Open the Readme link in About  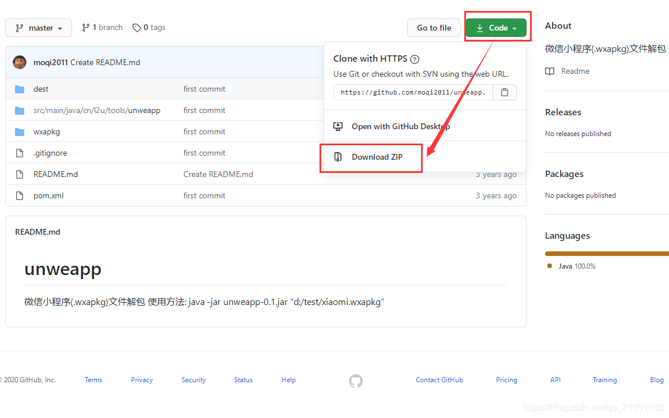(x=575, y=71)
